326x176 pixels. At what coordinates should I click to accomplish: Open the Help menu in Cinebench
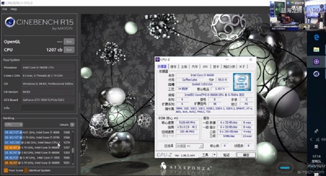14,9
